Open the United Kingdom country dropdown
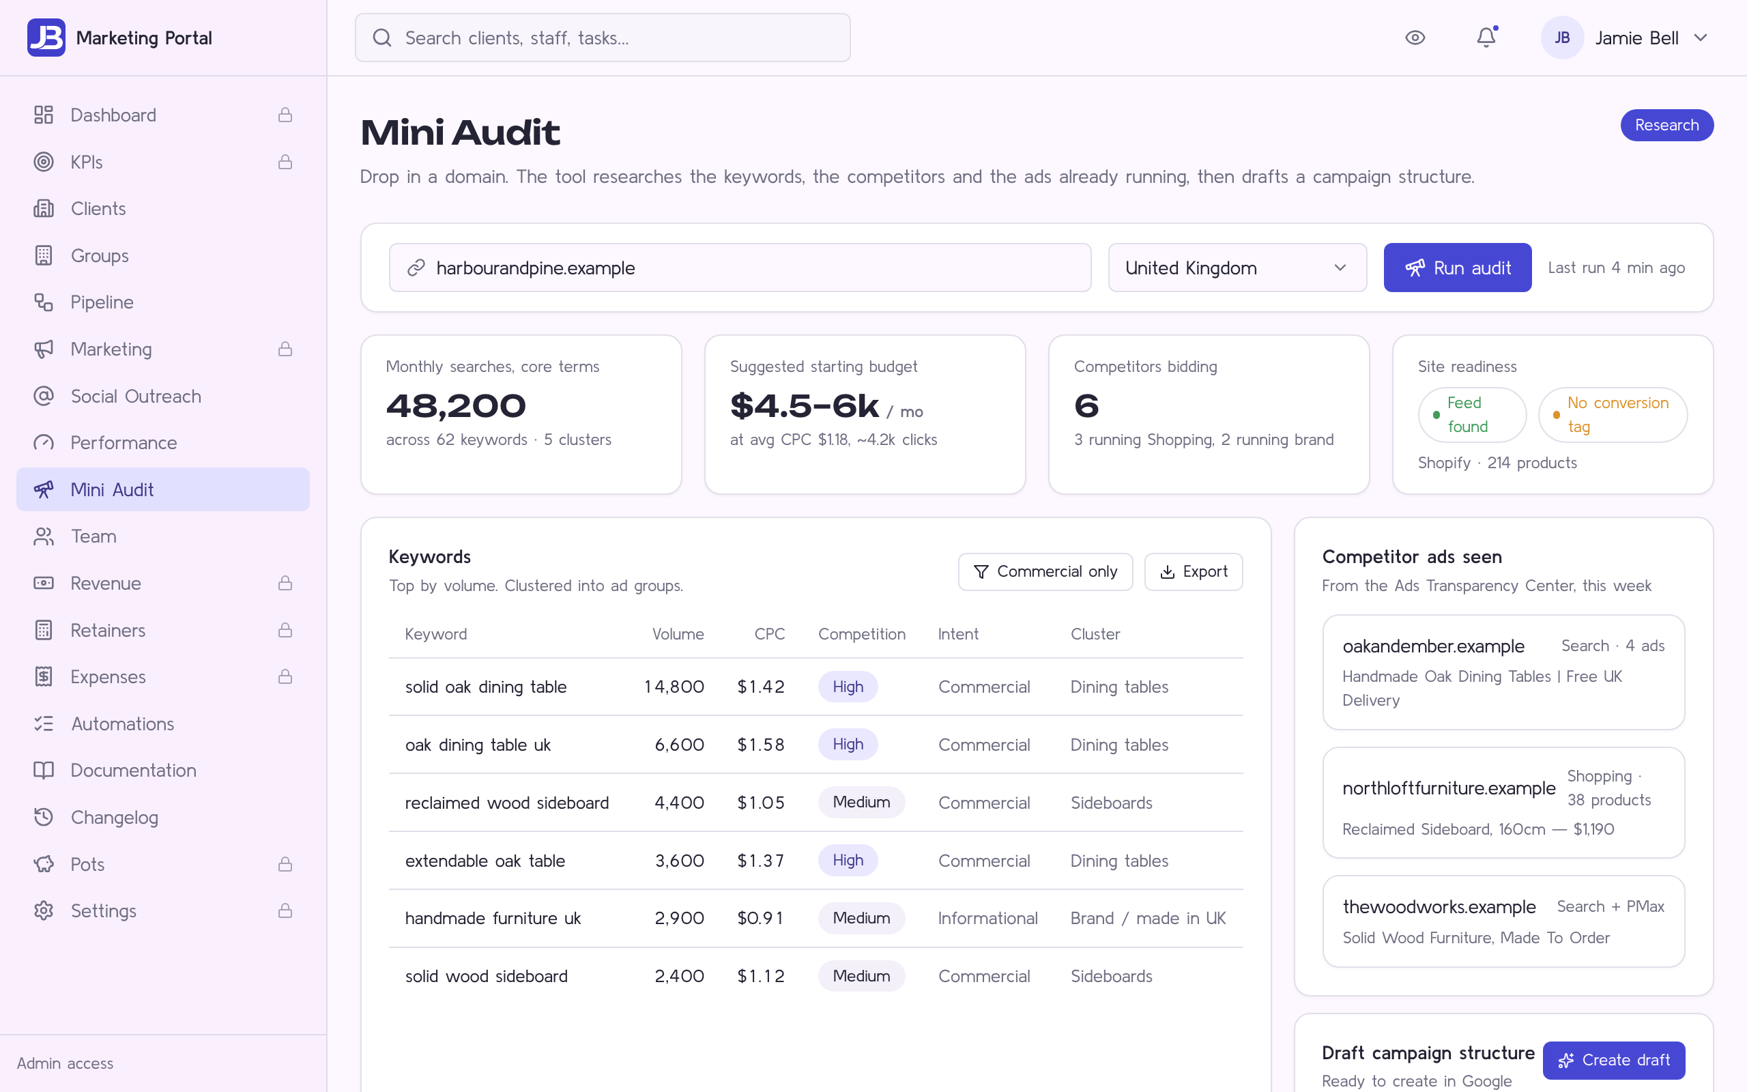Screen dimensions: 1747x1092 (1237, 268)
